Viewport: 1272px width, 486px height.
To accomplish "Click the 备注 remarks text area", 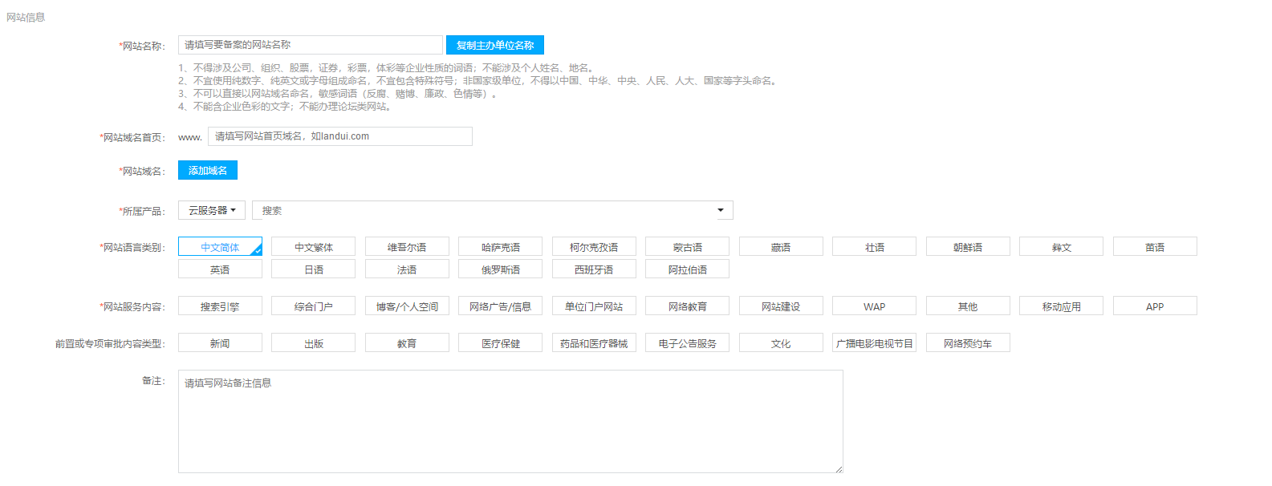I will 510,421.
